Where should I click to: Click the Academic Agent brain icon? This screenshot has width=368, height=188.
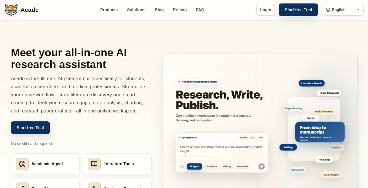pos(22,164)
